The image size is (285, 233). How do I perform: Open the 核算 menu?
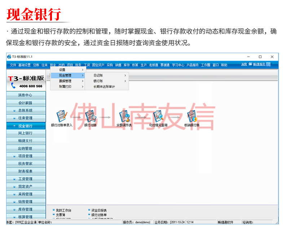(135, 65)
